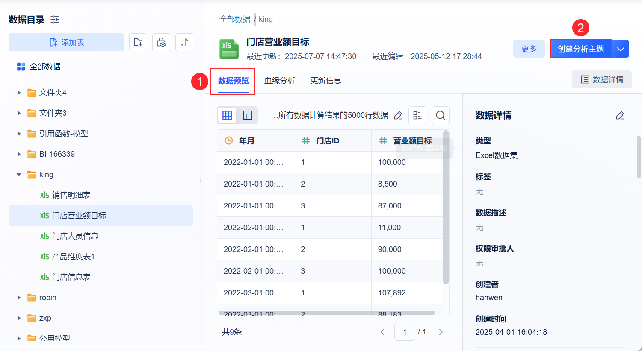
Task: Open the 数据预览 tab
Action: tap(234, 81)
